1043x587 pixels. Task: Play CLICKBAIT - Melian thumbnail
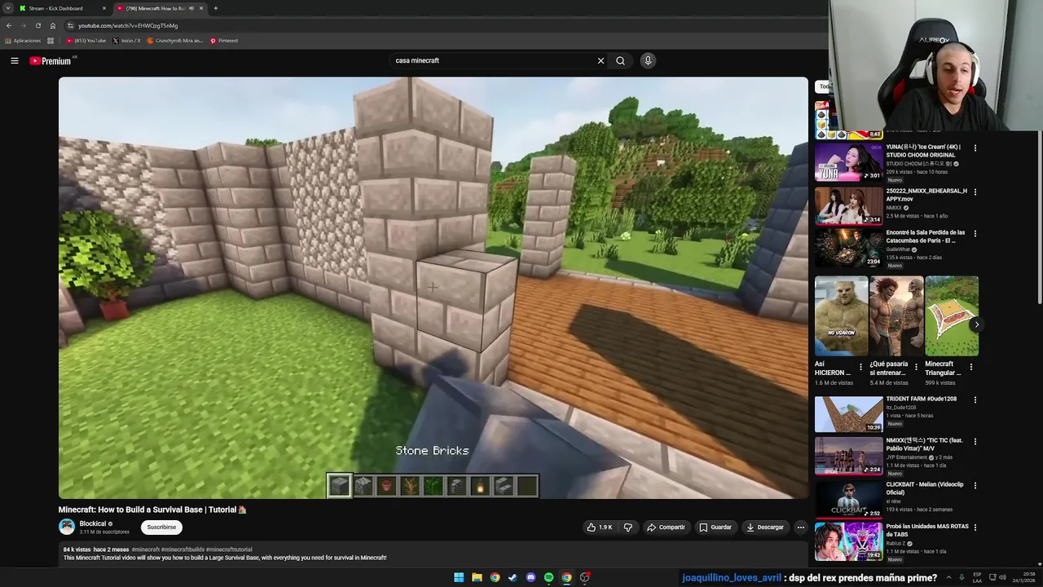848,499
